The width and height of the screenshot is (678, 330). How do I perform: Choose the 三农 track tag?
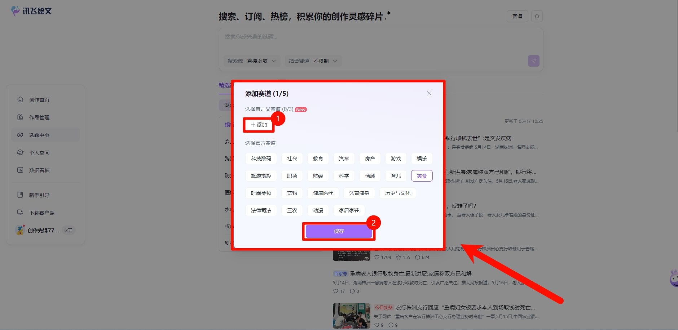pyautogui.click(x=292, y=210)
